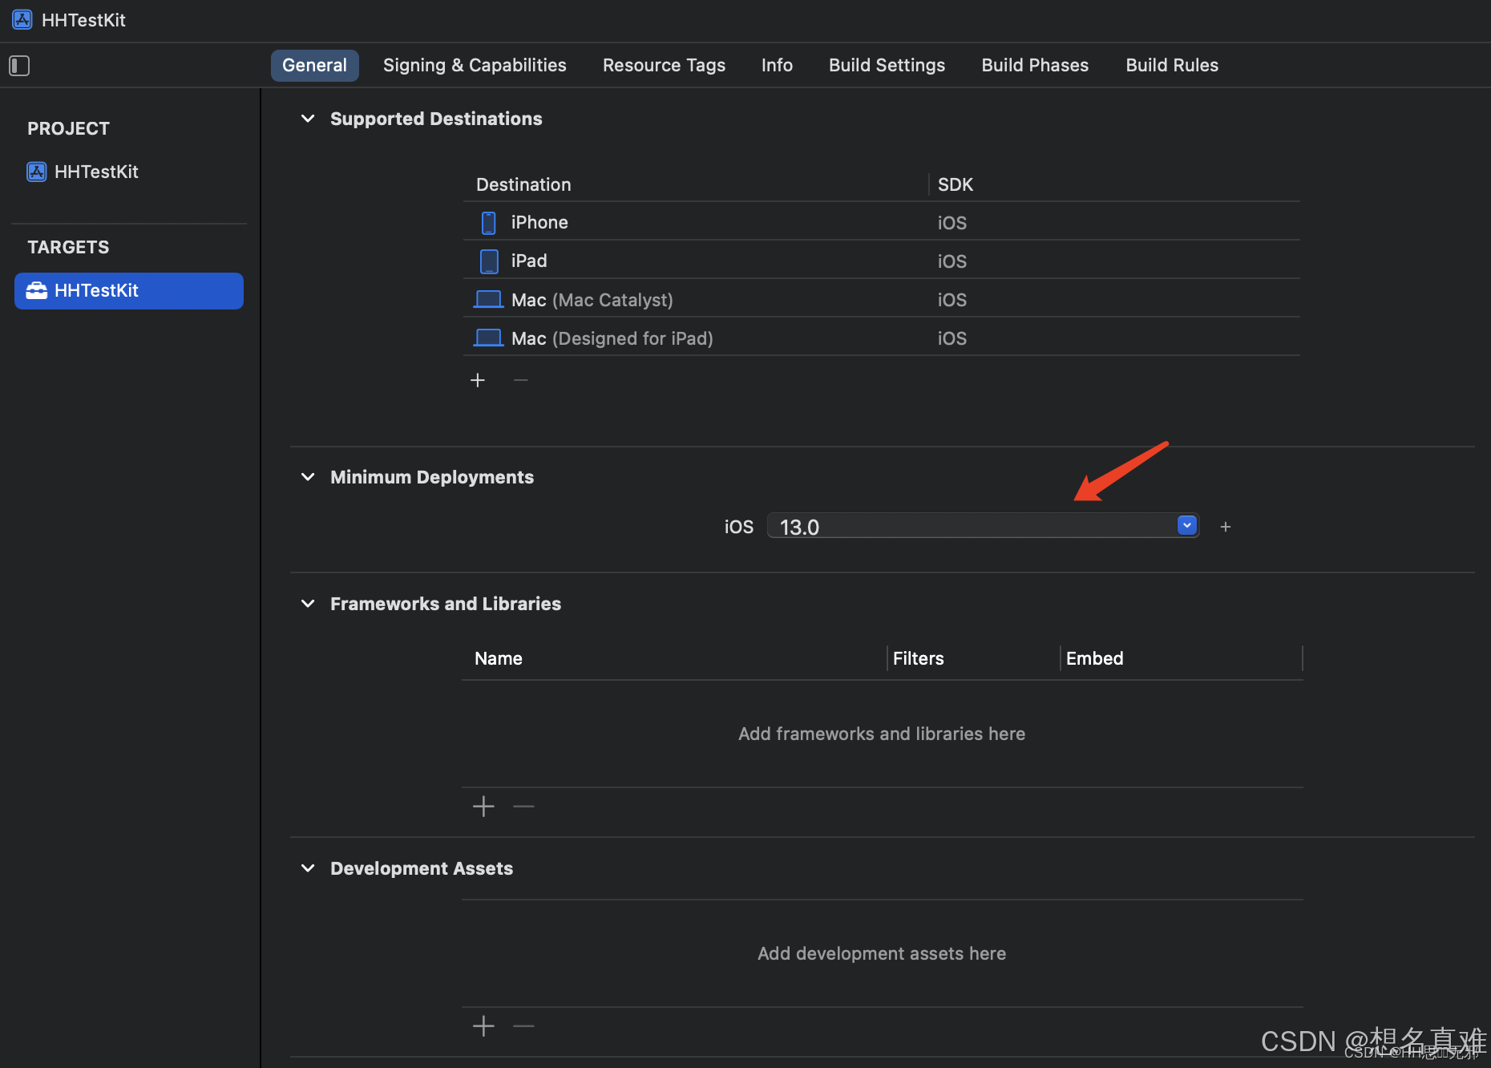The image size is (1491, 1068).
Task: Add a framework to Frameworks and Libraries
Action: [483, 806]
